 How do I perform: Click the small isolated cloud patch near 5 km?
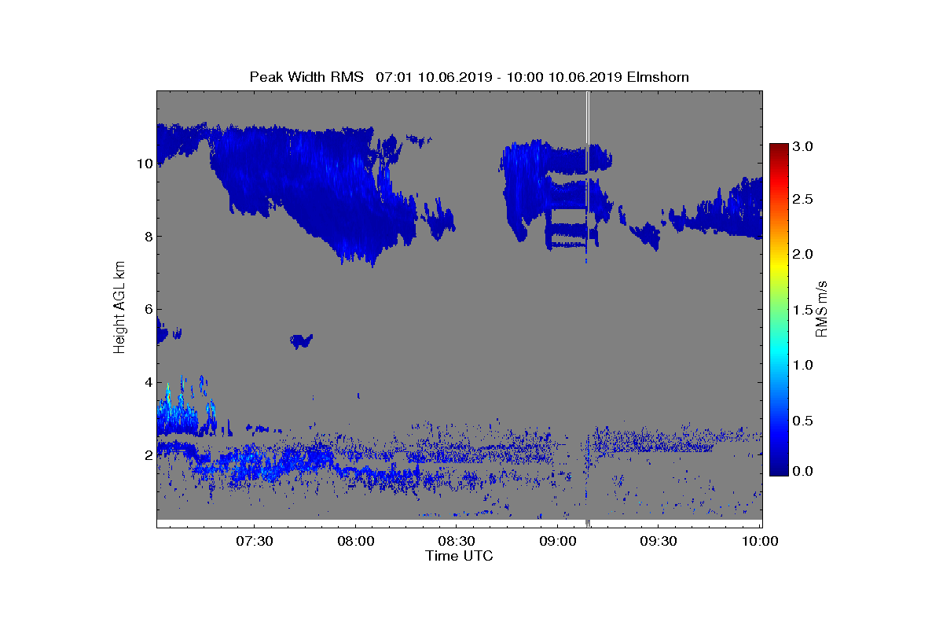point(302,340)
